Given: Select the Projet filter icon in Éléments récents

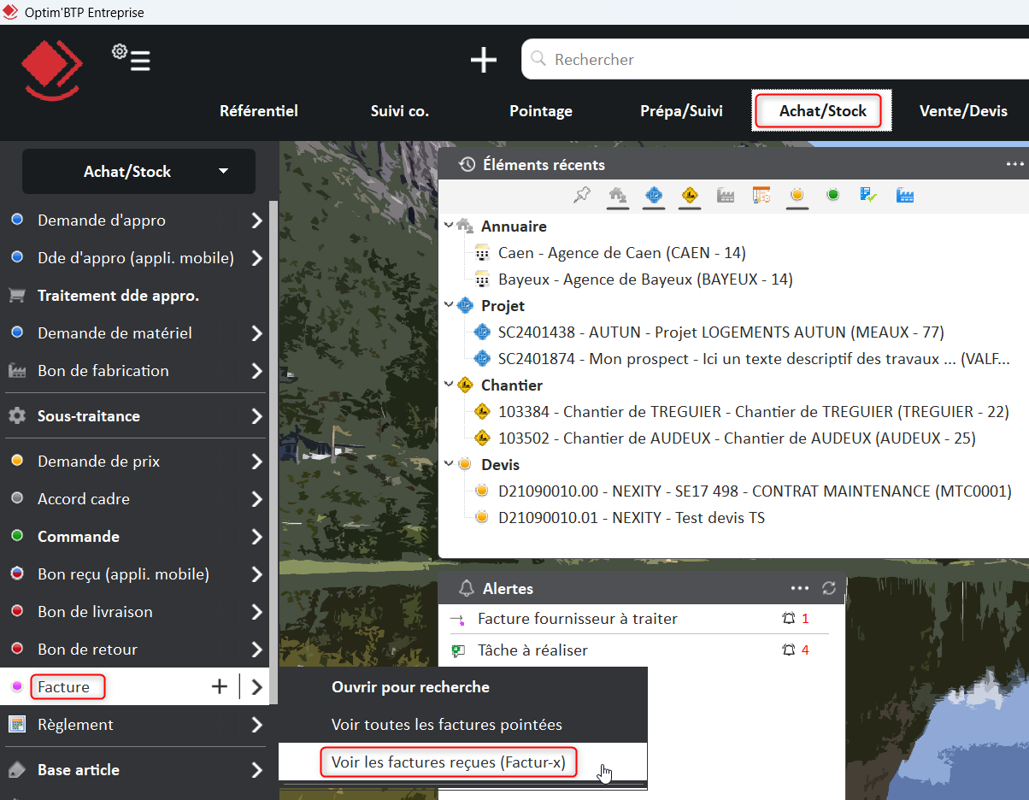Looking at the screenshot, I should 654,195.
